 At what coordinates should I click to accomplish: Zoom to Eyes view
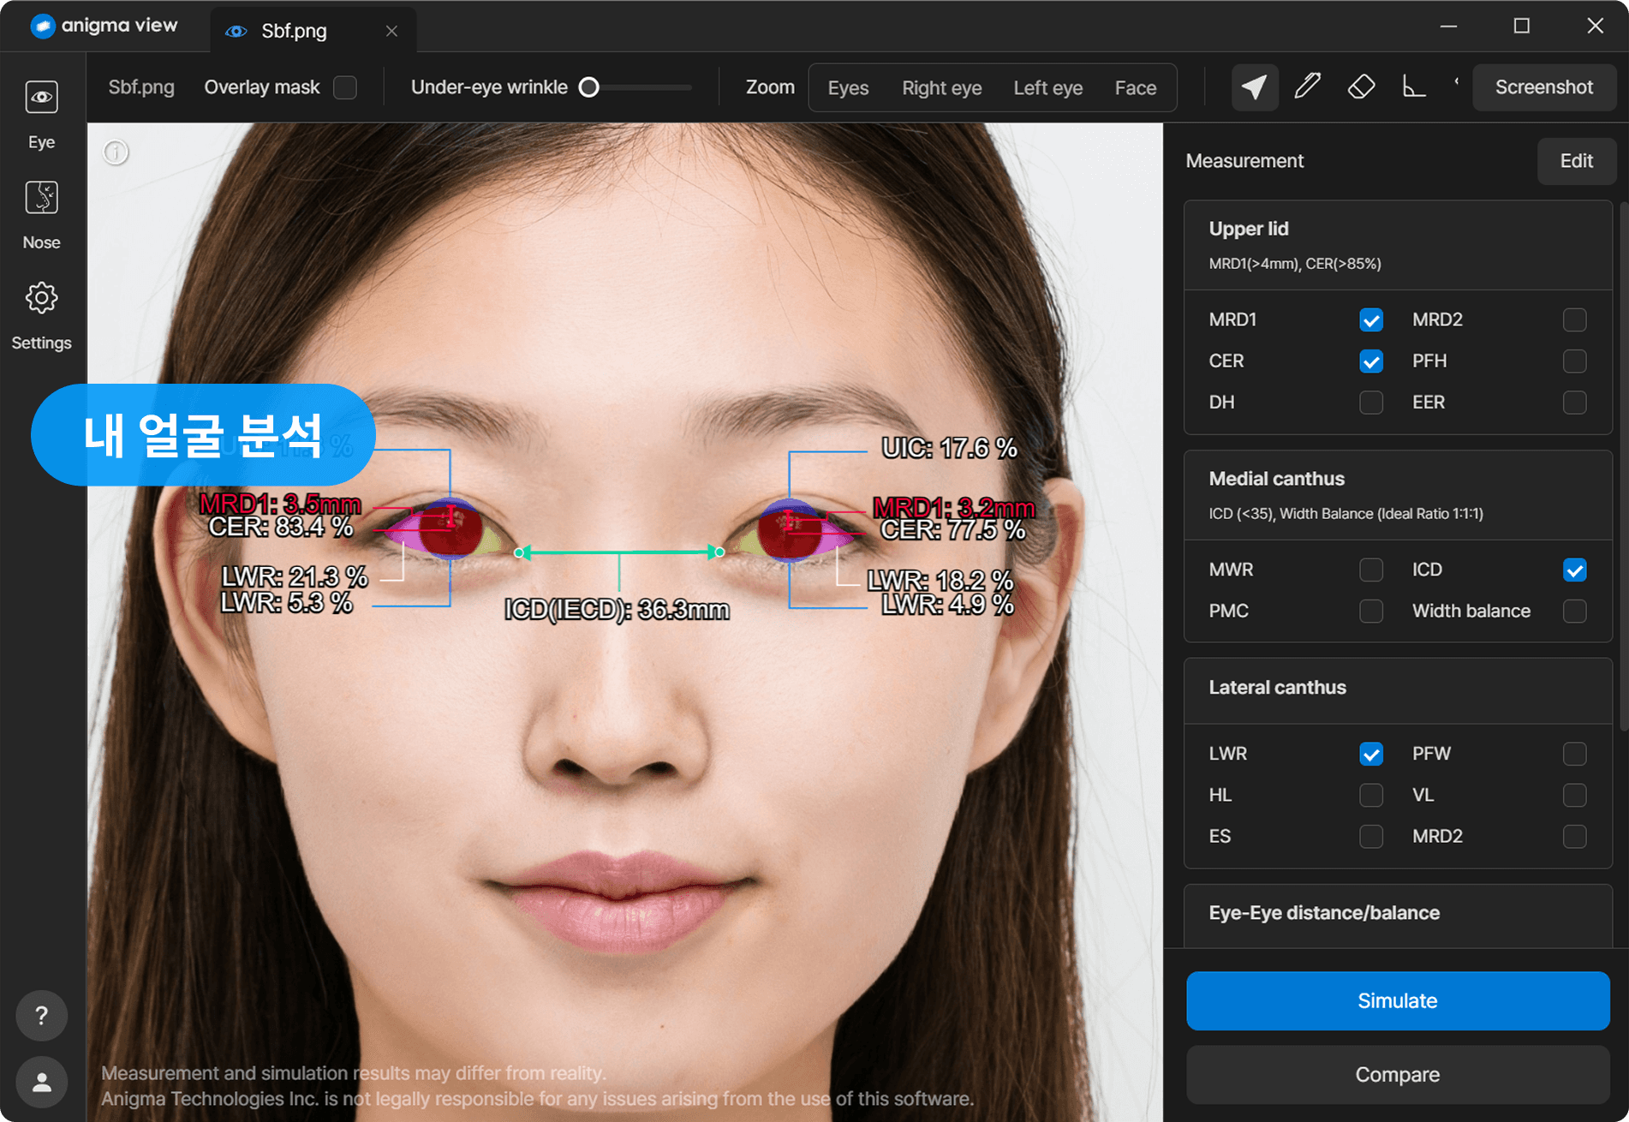[848, 87]
